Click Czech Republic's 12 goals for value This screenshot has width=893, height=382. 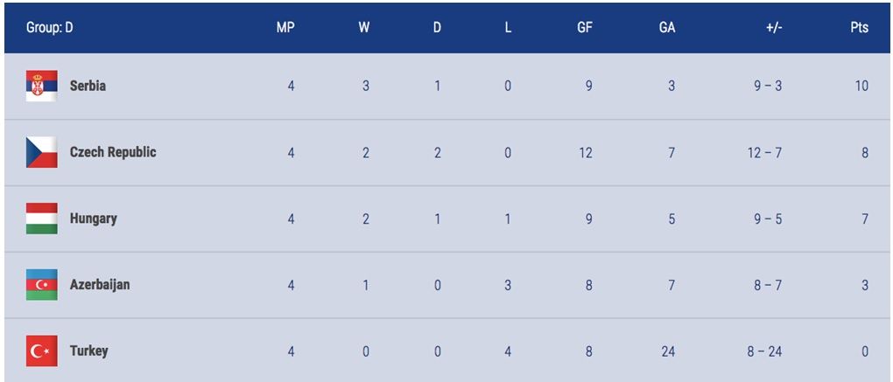click(x=585, y=152)
